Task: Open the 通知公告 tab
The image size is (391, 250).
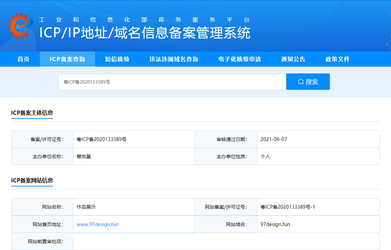Action: [x=293, y=59]
